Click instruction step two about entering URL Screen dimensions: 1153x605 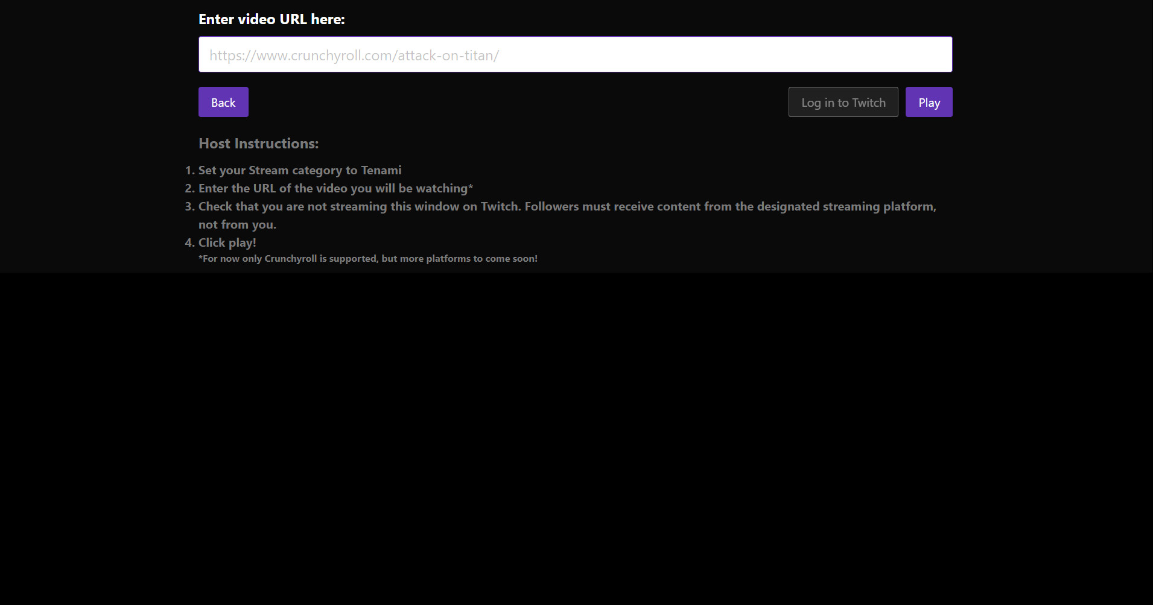335,188
